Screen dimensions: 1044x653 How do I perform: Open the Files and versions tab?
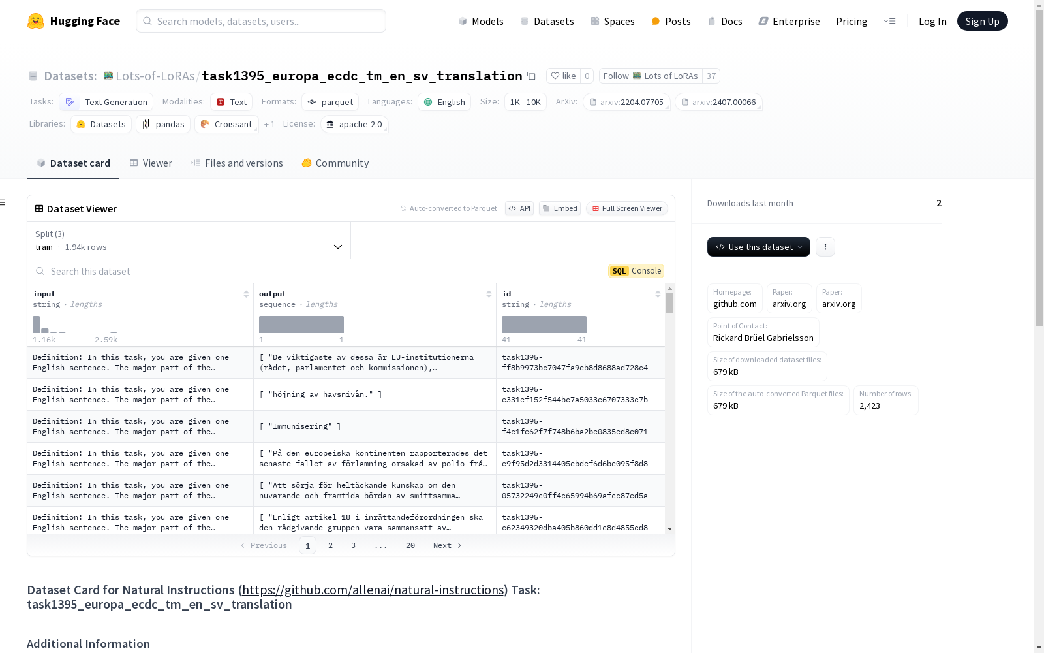point(237,163)
